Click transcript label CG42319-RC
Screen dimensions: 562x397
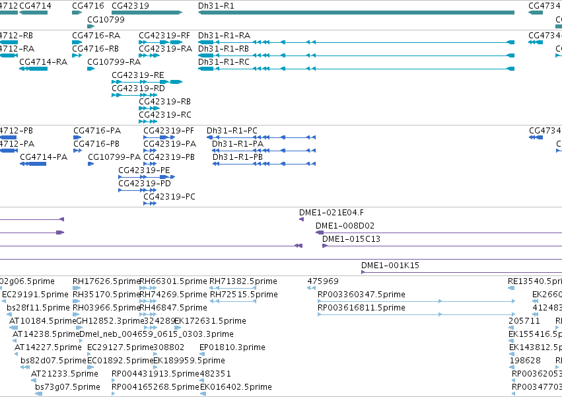click(x=165, y=115)
